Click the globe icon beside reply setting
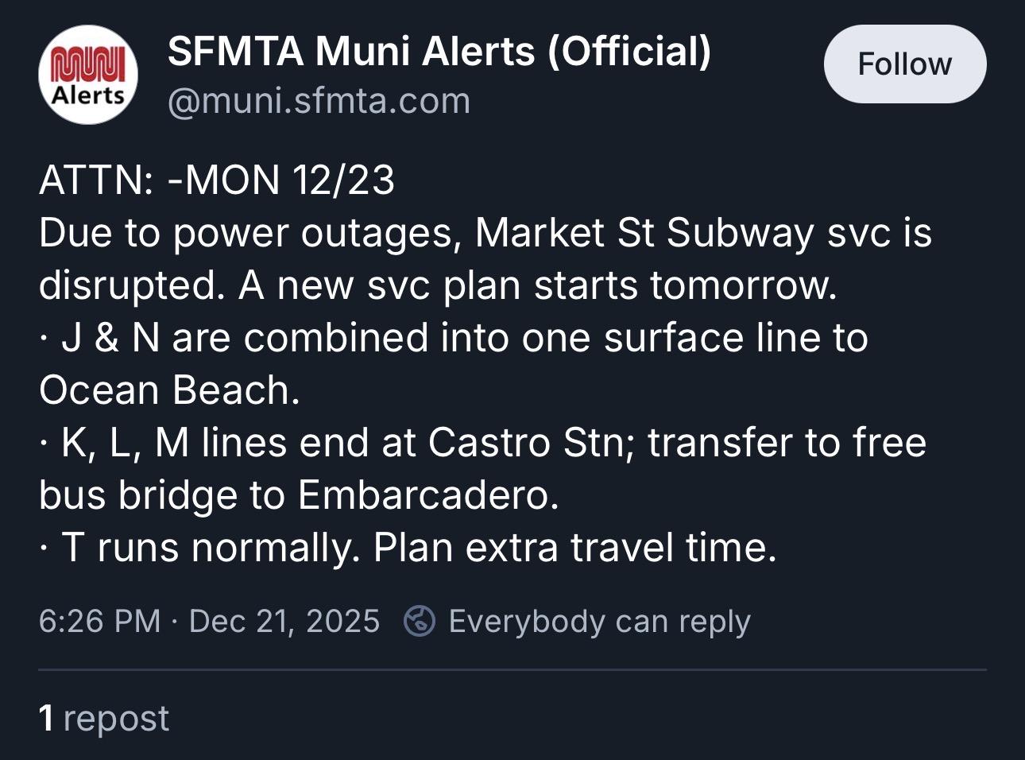1025x760 pixels. (x=419, y=621)
